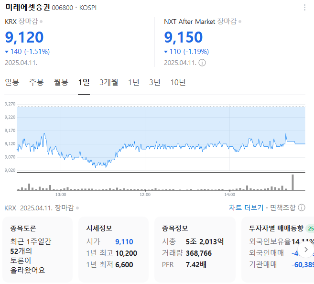Click the 기관매매 value -60,389
Image resolution: width=314 pixels, height=284 pixels.
click(x=303, y=265)
